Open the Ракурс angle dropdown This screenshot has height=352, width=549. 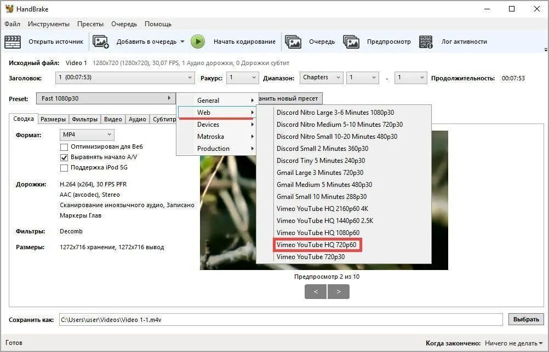[242, 78]
